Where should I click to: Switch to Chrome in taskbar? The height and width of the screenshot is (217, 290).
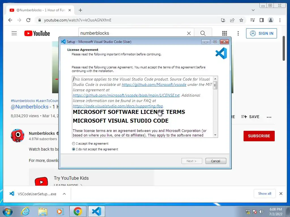78,211
